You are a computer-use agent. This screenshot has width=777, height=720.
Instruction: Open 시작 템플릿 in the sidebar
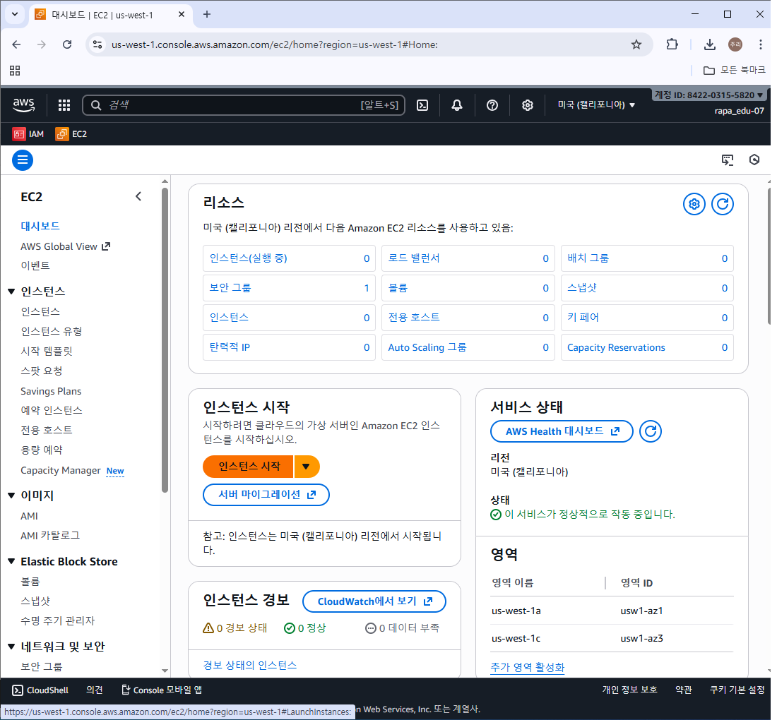click(x=47, y=351)
